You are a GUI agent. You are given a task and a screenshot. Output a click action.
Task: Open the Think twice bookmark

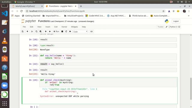pos(139,16)
